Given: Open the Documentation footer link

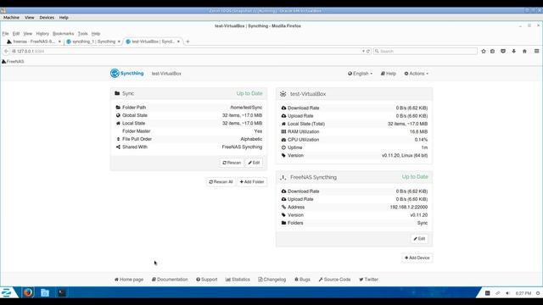Looking at the screenshot, I should [x=170, y=280].
